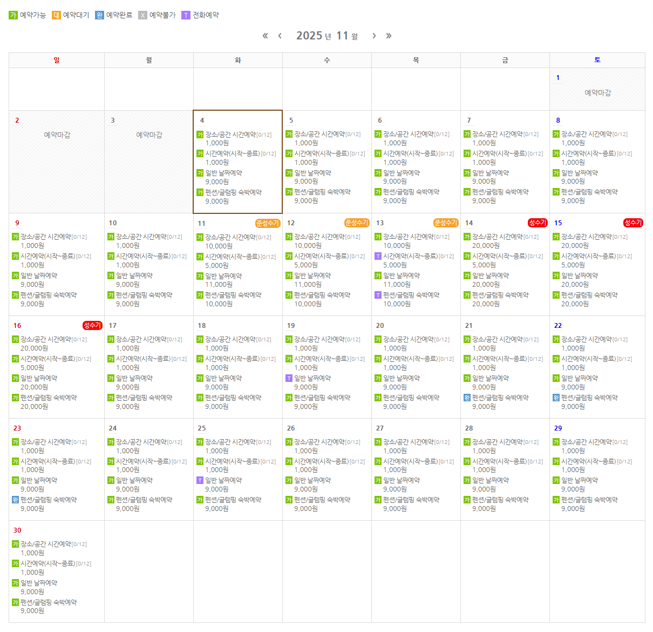653x632 pixels.
Task: Go to previous month with single left arrow
Action: (280, 36)
